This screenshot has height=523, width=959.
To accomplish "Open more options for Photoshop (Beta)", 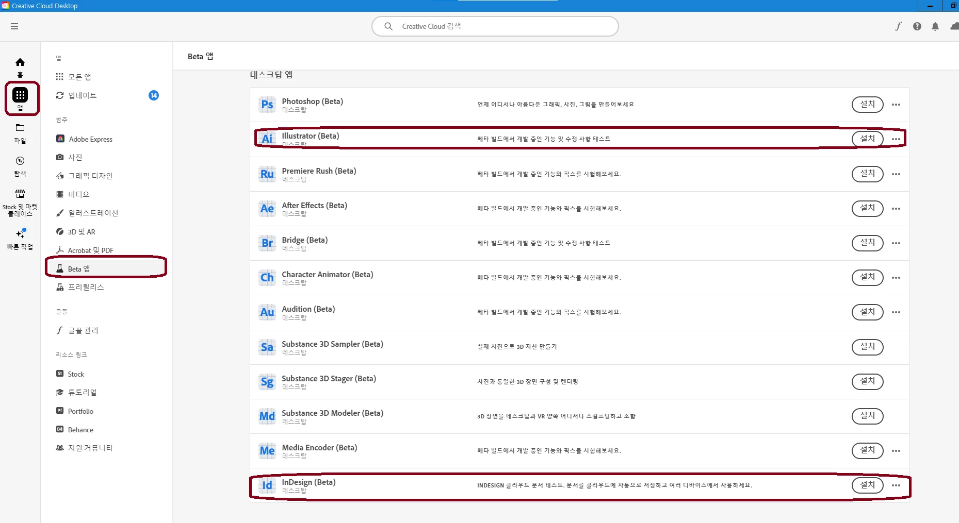I will 896,105.
